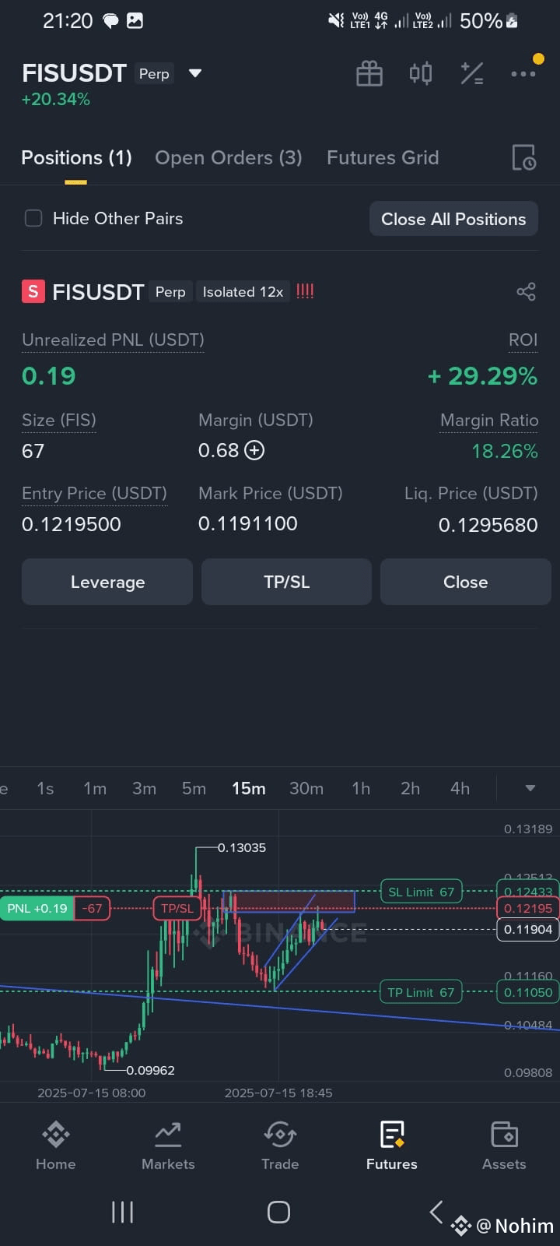Tap the Margin Ratio label

(489, 421)
